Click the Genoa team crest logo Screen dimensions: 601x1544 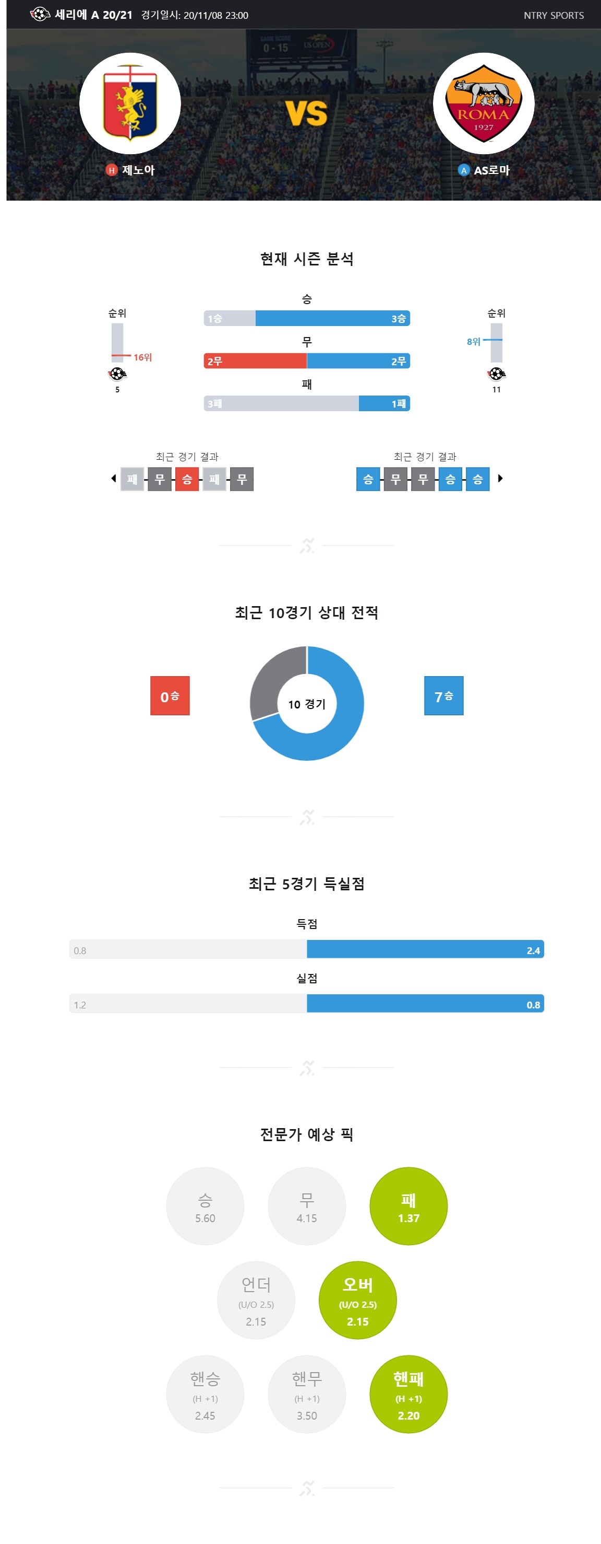(130, 103)
